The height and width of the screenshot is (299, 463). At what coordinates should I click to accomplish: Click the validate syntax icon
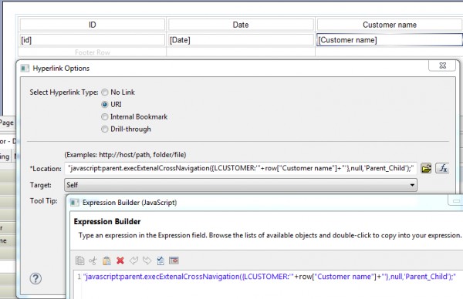[161, 260]
